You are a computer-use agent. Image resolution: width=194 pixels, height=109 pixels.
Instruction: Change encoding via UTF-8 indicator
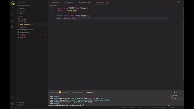pyautogui.click(x=140, y=108)
